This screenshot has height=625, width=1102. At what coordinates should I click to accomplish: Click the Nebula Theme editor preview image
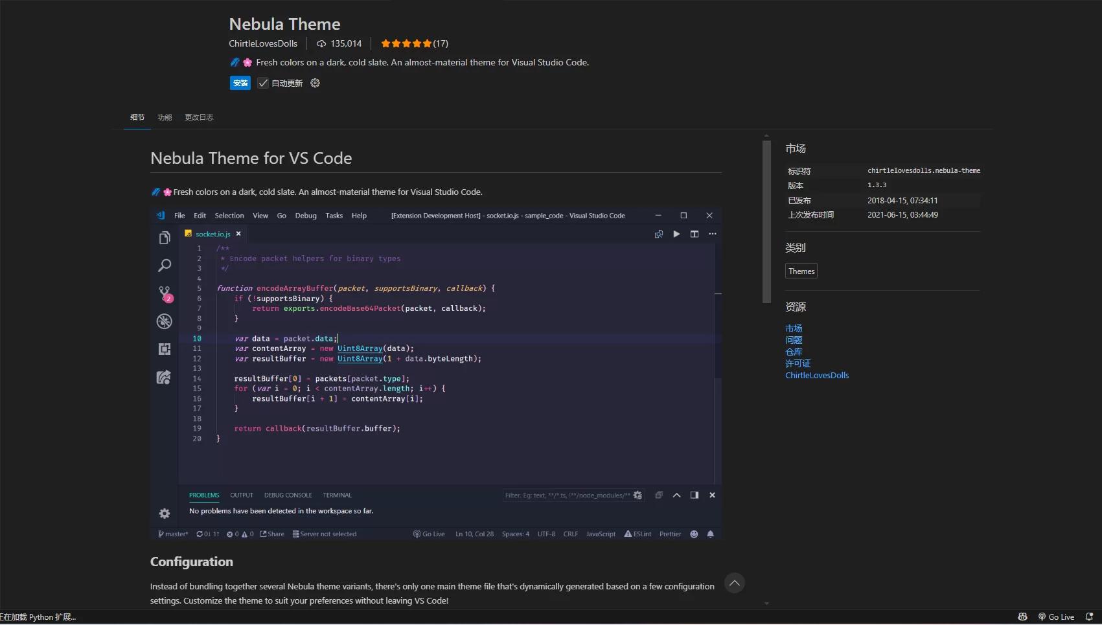click(x=436, y=374)
